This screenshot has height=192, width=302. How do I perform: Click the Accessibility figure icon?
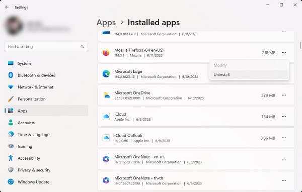(x=11, y=158)
